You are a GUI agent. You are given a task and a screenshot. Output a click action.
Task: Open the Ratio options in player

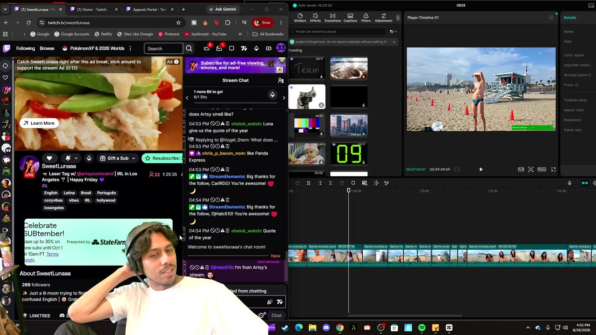point(542,169)
